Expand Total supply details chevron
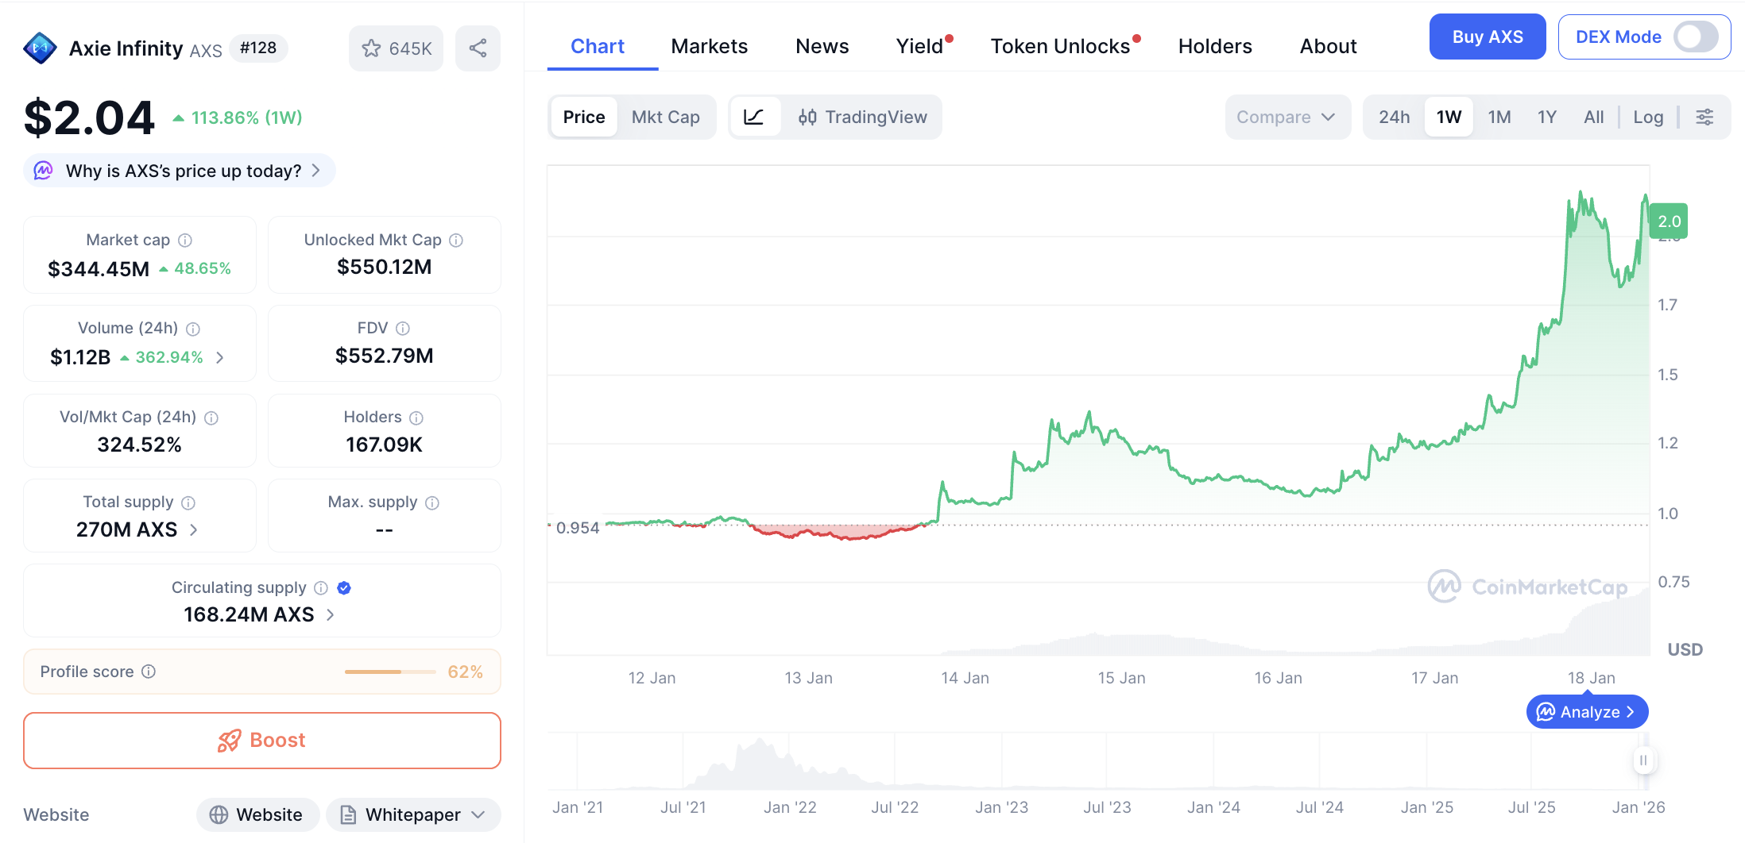The height and width of the screenshot is (843, 1745). [x=194, y=529]
